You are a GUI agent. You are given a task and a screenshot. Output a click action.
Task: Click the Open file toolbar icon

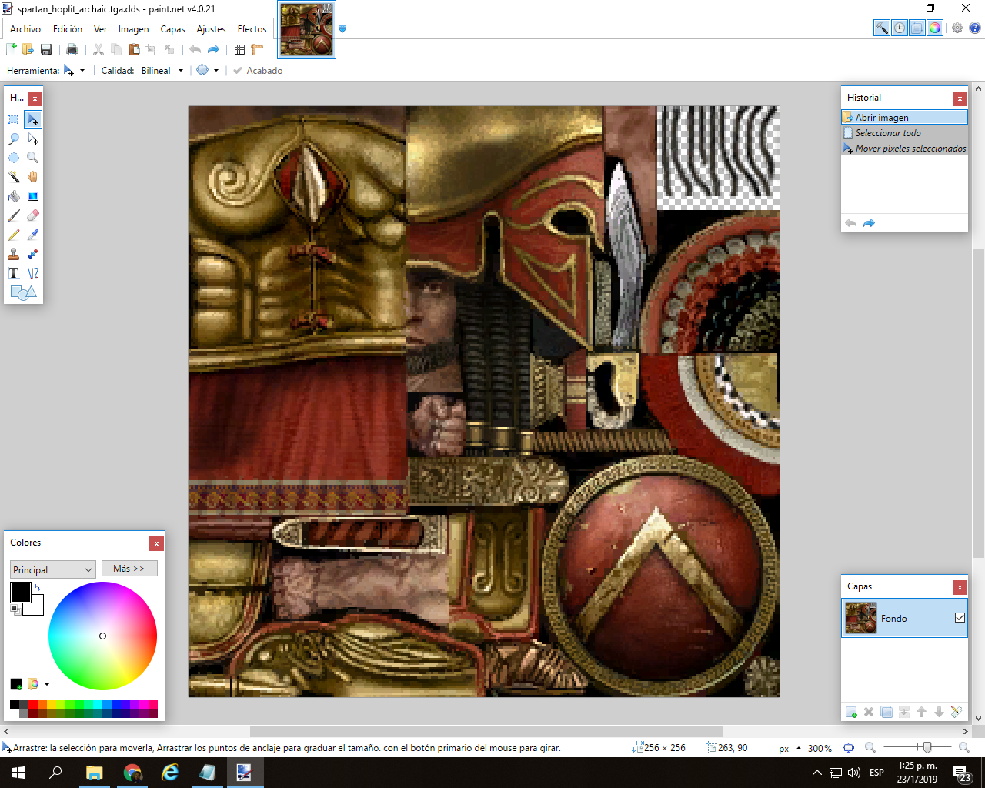28,49
